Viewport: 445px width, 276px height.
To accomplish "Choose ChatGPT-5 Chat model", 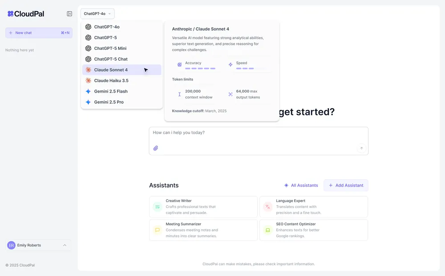I will pos(122,59).
